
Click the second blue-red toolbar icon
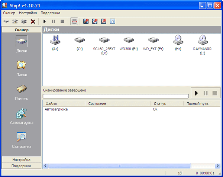coord(95,22)
